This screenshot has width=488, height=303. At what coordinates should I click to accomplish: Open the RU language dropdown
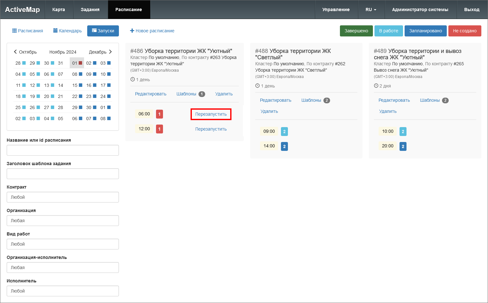(371, 10)
